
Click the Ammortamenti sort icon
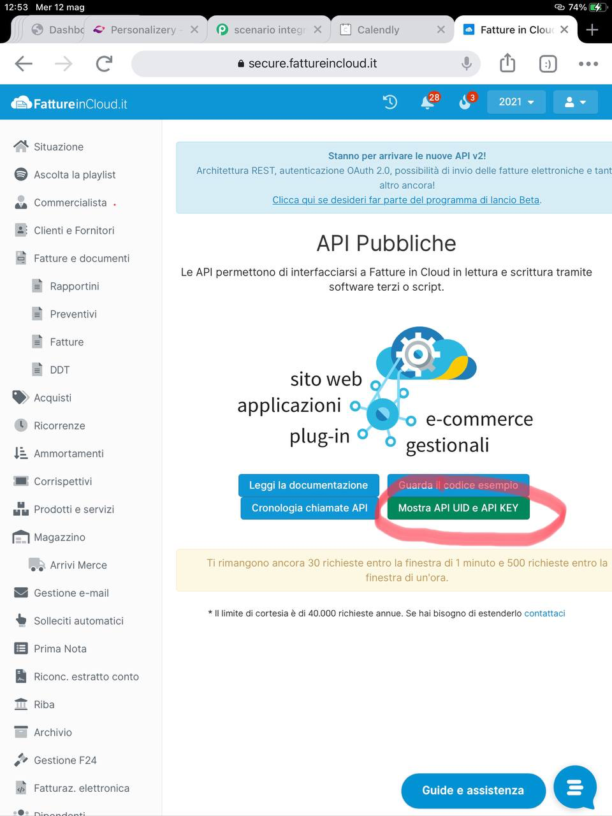[21, 453]
